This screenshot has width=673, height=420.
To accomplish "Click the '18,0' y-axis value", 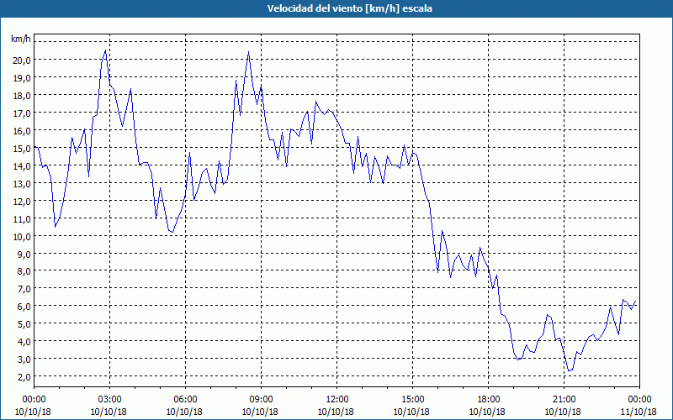I will 22,95.
